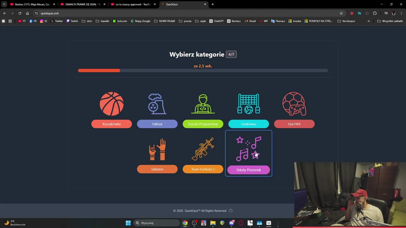The width and height of the screenshot is (406, 228).
Task: Click the 4/7 category counter badge
Action: click(x=231, y=54)
